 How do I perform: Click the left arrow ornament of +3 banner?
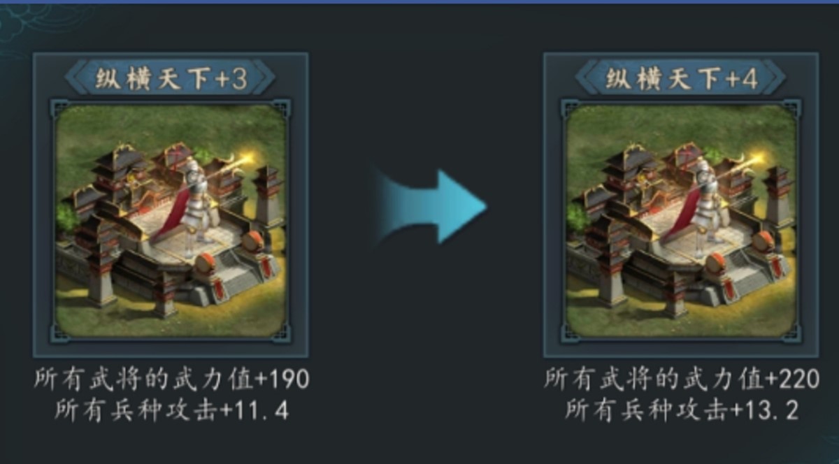(x=76, y=78)
